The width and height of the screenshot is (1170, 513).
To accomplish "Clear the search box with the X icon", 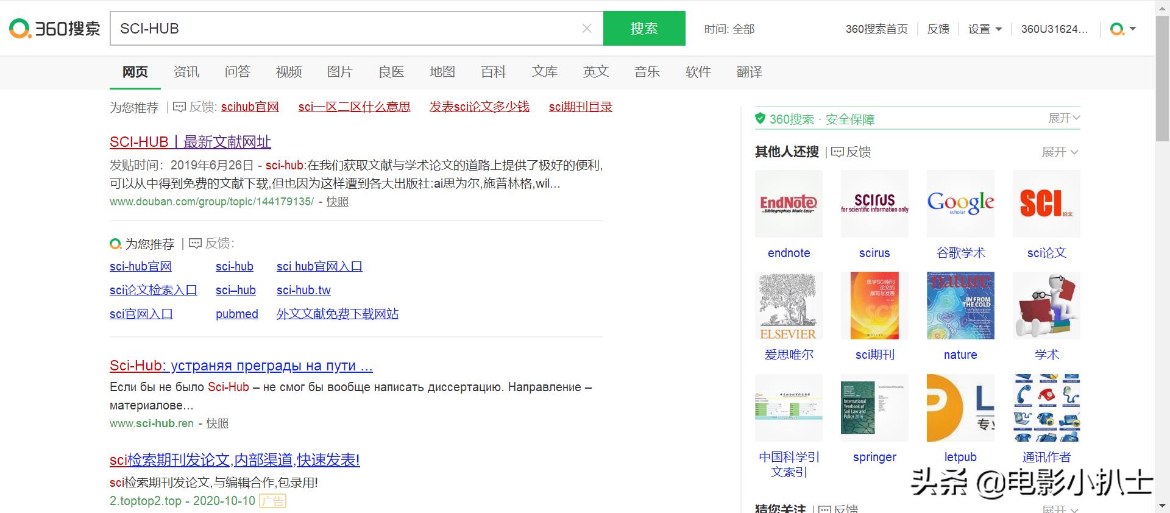I will pos(587,29).
